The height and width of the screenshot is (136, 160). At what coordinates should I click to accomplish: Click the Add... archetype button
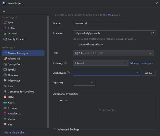click(x=148, y=73)
